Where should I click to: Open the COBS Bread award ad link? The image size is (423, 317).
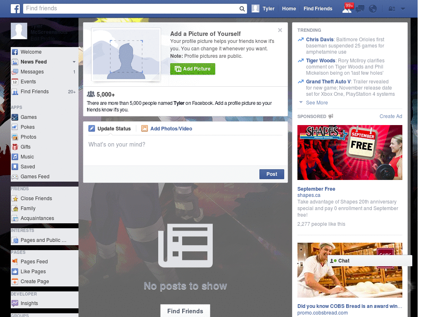click(349, 306)
